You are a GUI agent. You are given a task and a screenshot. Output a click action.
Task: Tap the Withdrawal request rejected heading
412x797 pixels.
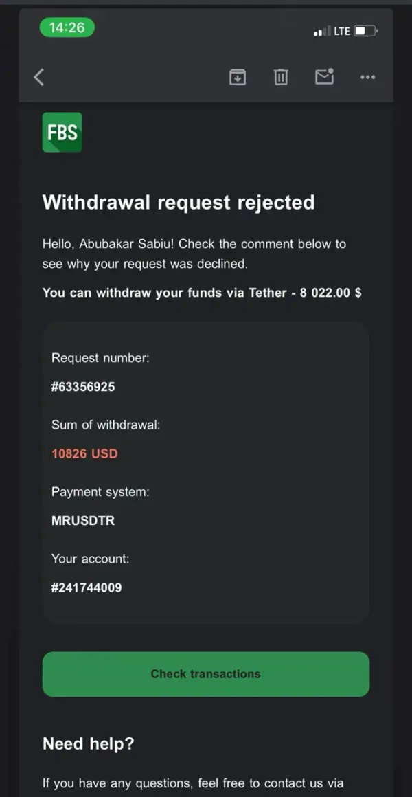pos(179,202)
